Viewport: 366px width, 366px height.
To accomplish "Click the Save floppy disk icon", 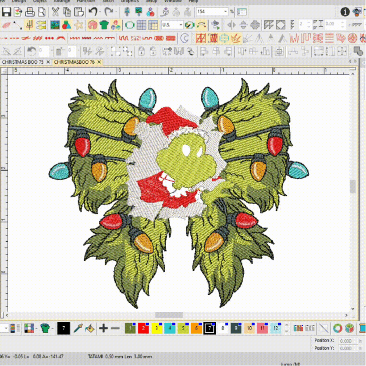I will [6, 12].
